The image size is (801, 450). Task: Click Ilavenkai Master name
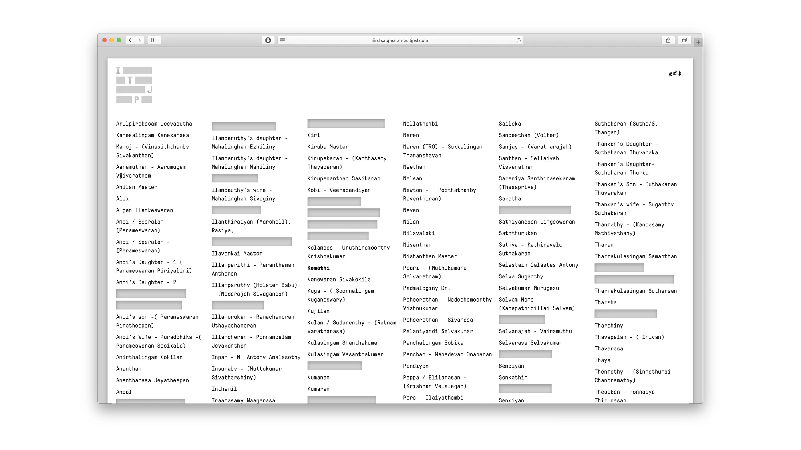[237, 254]
